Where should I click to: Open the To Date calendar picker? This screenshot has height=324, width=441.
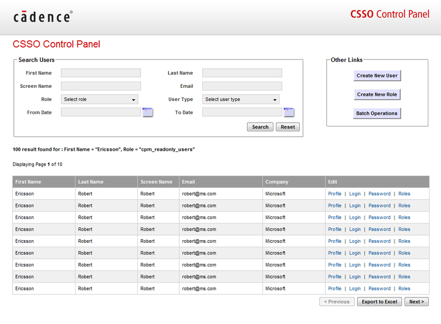click(x=287, y=112)
